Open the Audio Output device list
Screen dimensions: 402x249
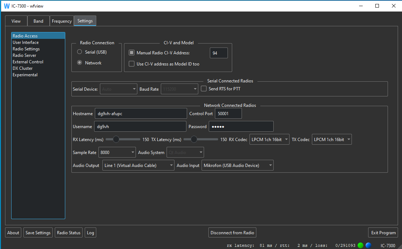(138, 166)
